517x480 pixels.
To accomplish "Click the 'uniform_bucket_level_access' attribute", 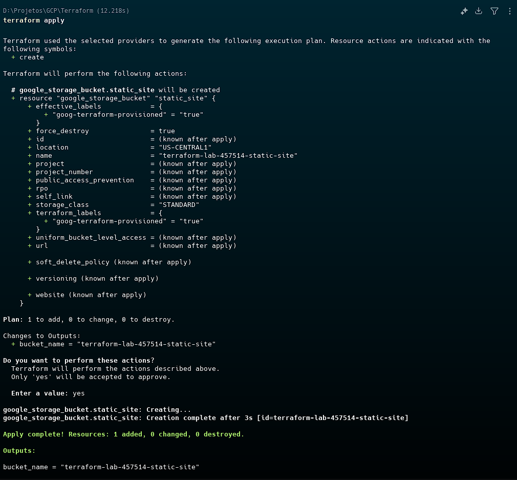I will point(91,238).
